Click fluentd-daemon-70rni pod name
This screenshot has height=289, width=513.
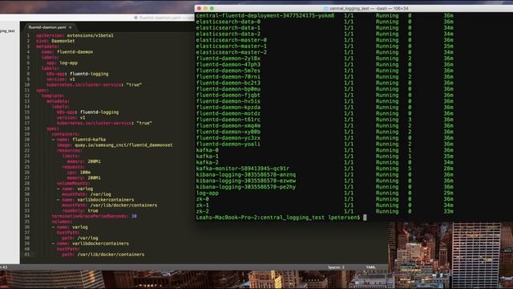(228, 77)
